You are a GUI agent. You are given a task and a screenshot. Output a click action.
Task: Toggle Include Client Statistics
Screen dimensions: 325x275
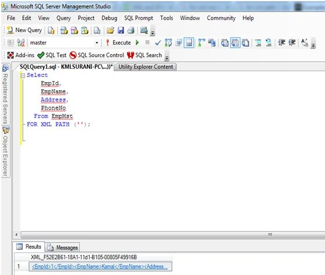click(x=212, y=43)
